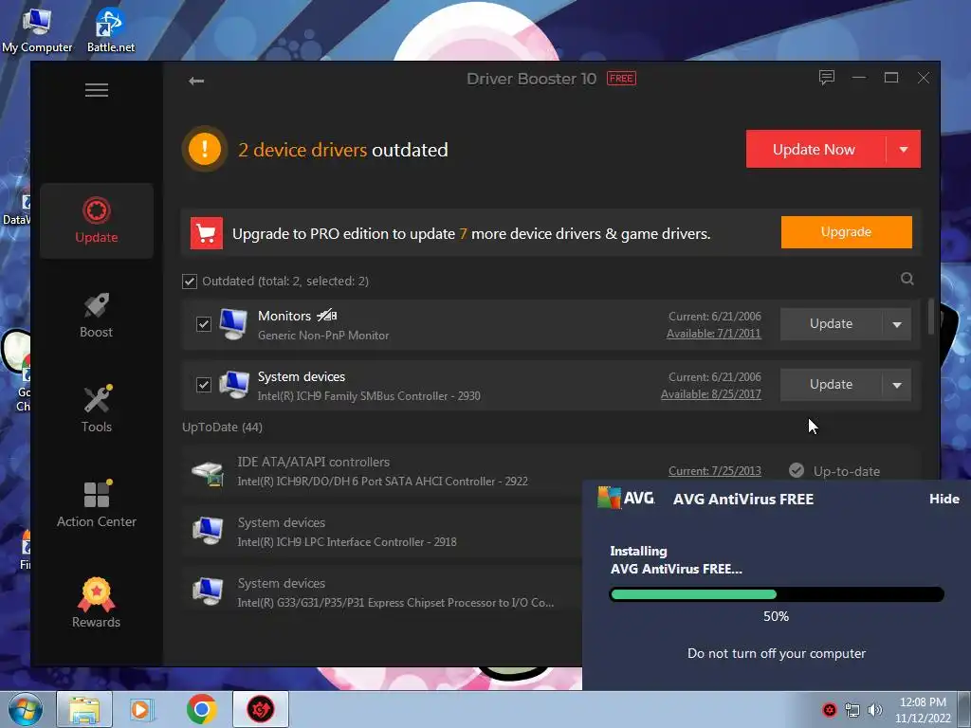Image resolution: width=971 pixels, height=728 pixels.
Task: Go back using the left arrow
Action: (x=196, y=82)
